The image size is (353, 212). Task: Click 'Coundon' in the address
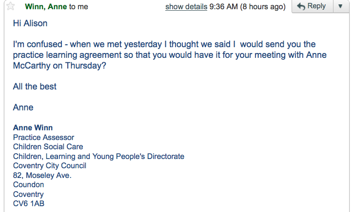[x=28, y=185]
